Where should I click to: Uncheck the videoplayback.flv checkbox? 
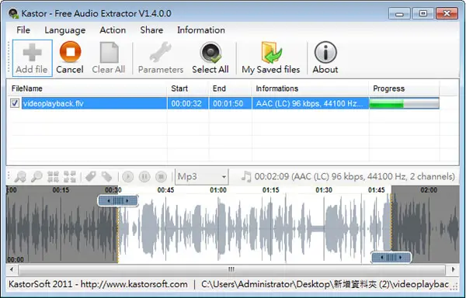pyautogui.click(x=15, y=103)
